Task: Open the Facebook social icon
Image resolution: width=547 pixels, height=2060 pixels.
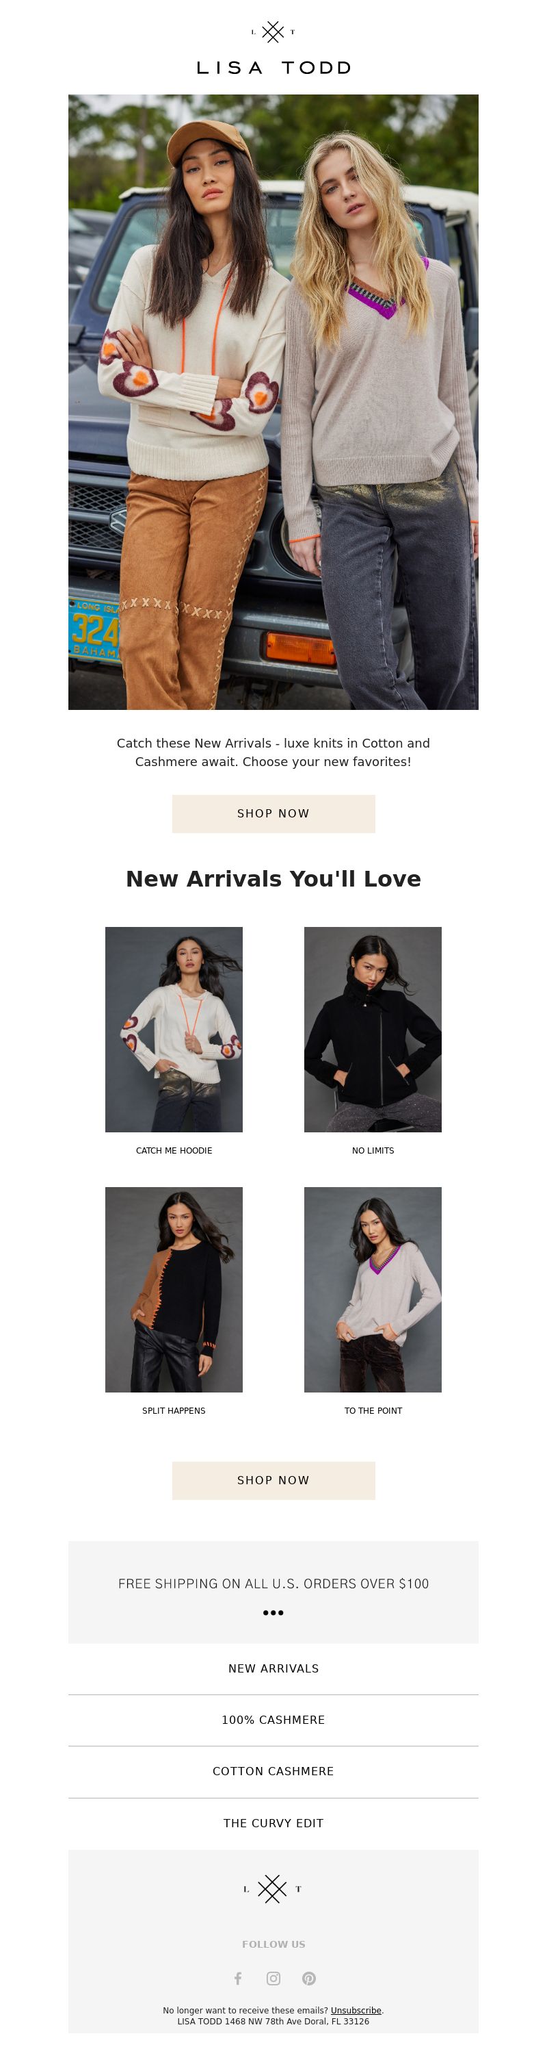Action: (237, 1978)
